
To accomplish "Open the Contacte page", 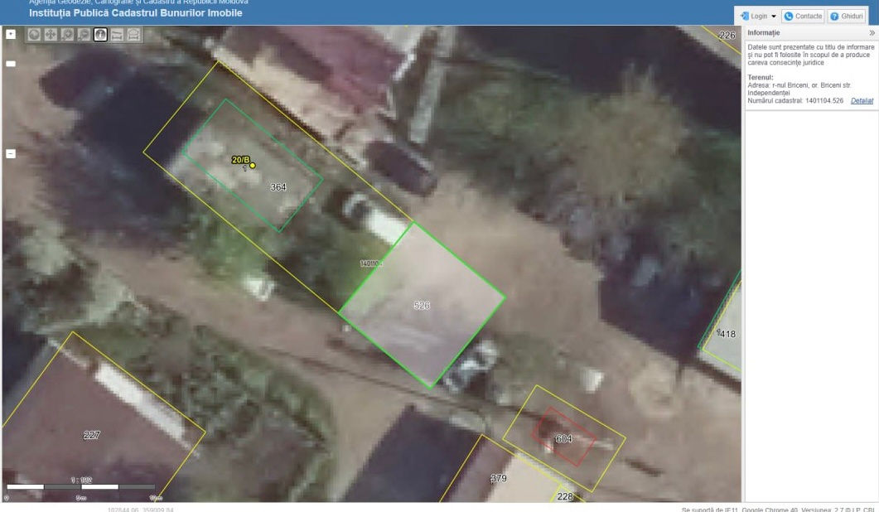I will 803,17.
